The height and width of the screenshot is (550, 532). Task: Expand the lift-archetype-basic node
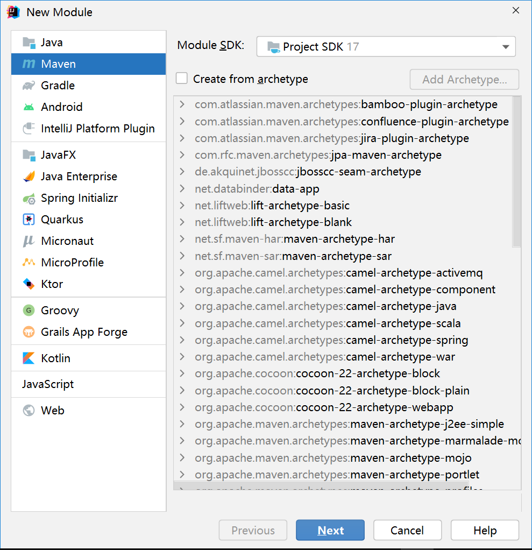click(182, 205)
